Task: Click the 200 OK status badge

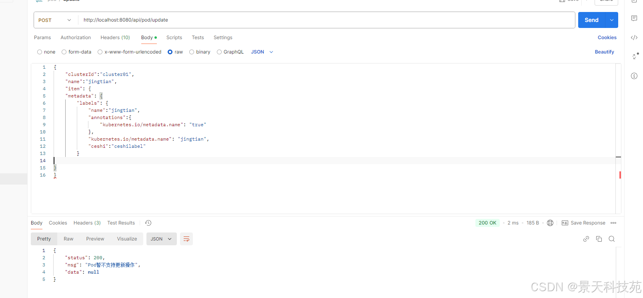Action: point(487,223)
